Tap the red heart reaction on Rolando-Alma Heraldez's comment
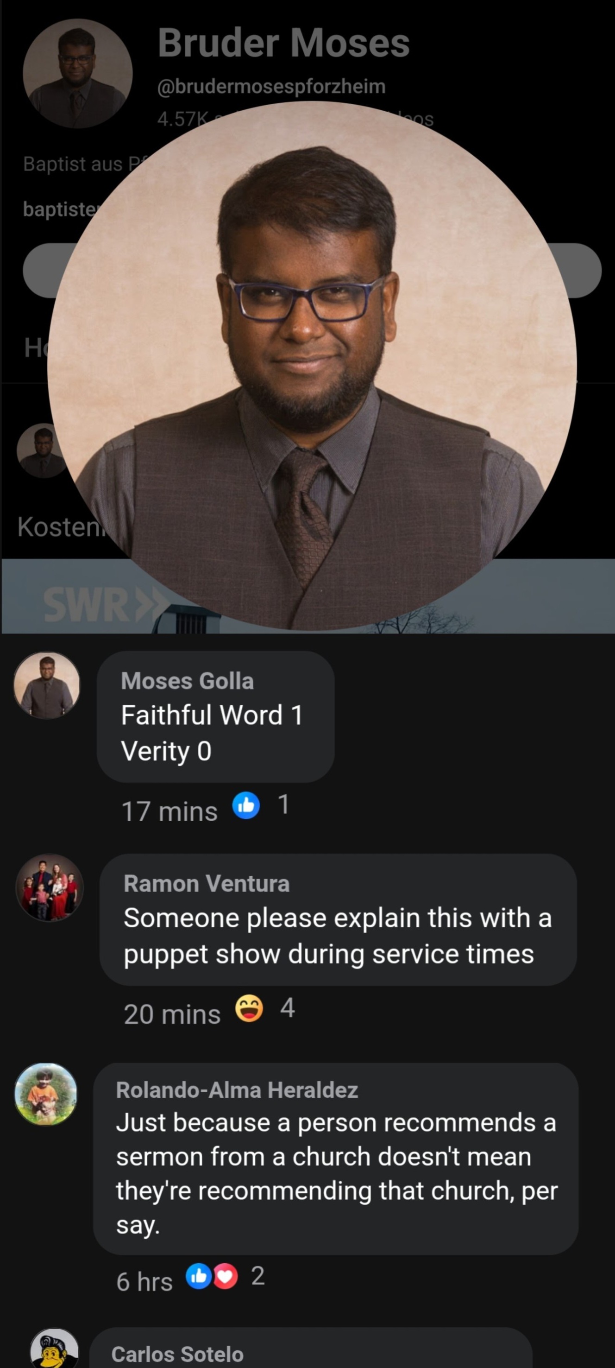Image resolution: width=615 pixels, height=1368 pixels. [x=225, y=1276]
